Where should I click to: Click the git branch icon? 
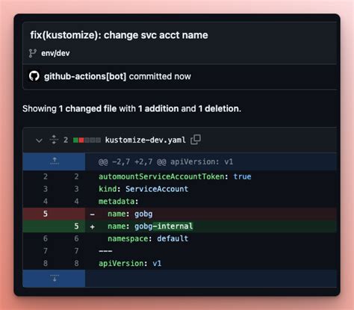tap(33, 53)
